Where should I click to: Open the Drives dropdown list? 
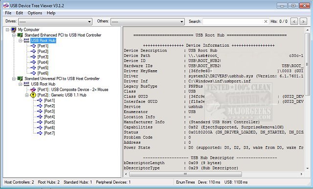pyautogui.click(x=55, y=21)
